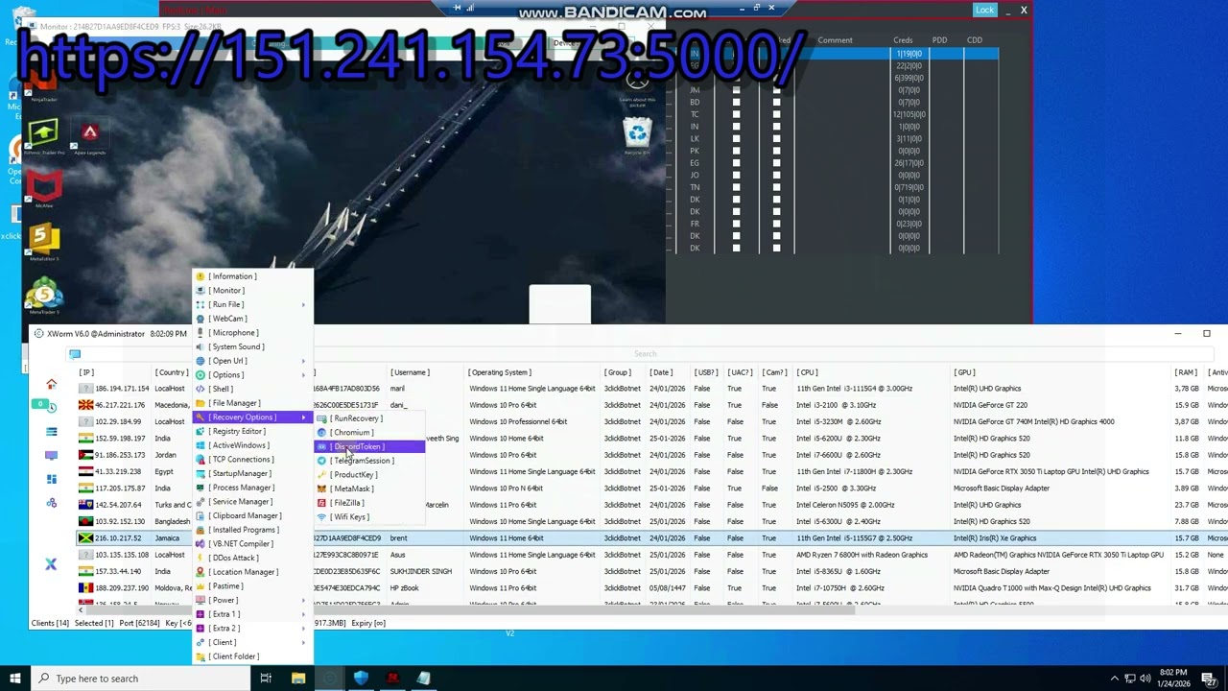The width and height of the screenshot is (1228, 691).
Task: Expand the Open Url submenu arrow
Action: coord(303,361)
